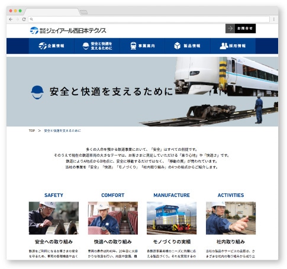Click the 快適への取り組み link

113,242
